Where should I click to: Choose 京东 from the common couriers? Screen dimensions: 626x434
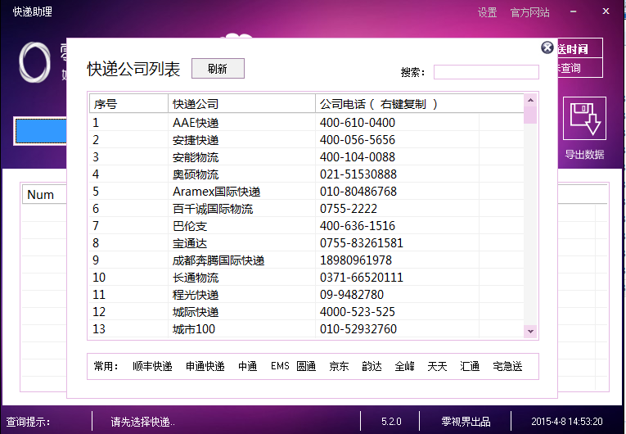pyautogui.click(x=339, y=366)
